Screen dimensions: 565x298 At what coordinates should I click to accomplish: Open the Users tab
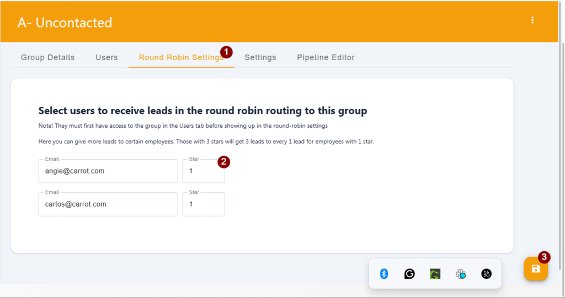(x=106, y=57)
